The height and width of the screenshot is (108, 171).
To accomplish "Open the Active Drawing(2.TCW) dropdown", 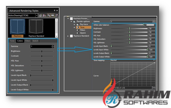I will (36, 15).
